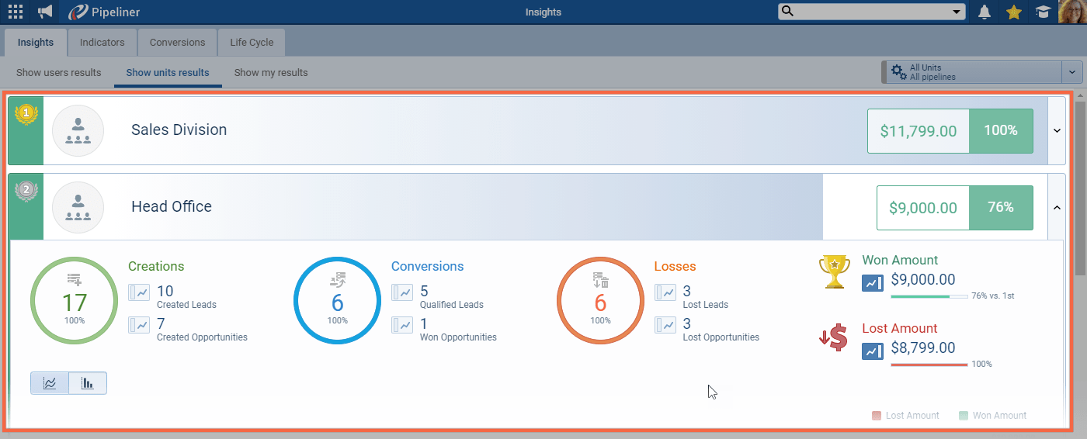Select Show users results
Image resolution: width=1087 pixels, height=439 pixels.
(59, 73)
